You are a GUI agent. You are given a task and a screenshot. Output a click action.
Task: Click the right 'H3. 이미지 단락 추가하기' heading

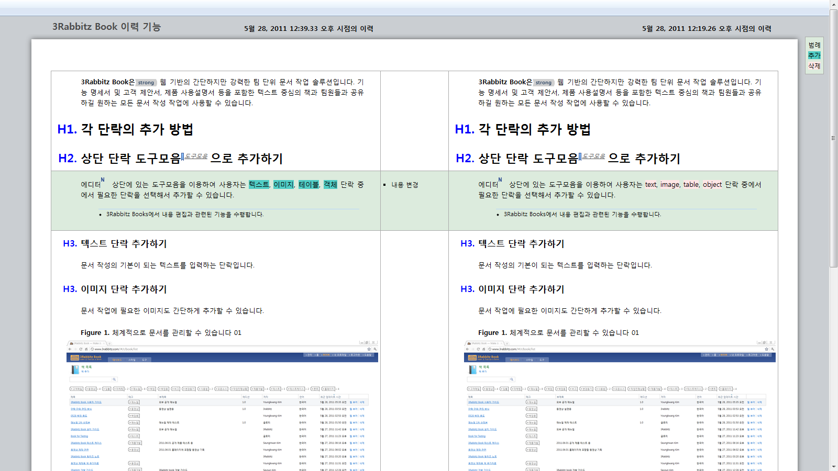point(512,289)
